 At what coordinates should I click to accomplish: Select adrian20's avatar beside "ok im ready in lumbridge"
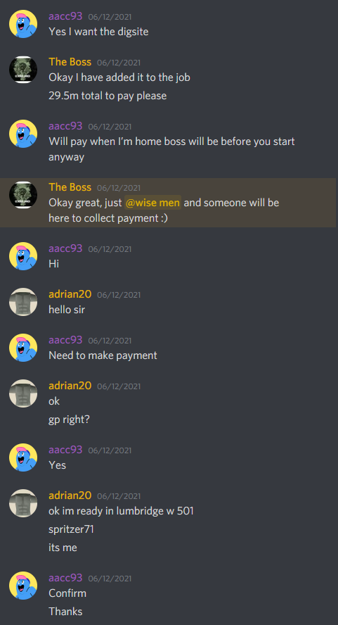click(23, 503)
